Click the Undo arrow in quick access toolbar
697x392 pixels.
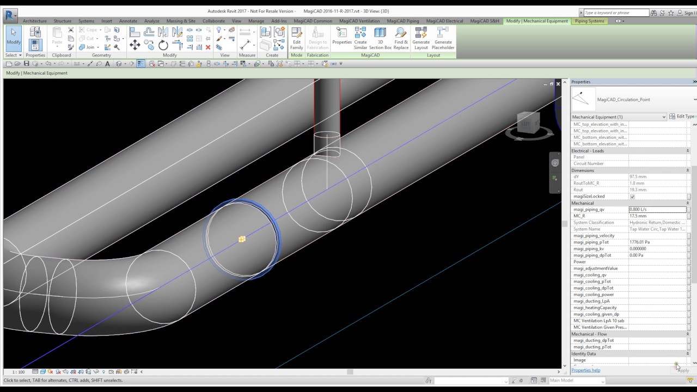[x=48, y=64]
